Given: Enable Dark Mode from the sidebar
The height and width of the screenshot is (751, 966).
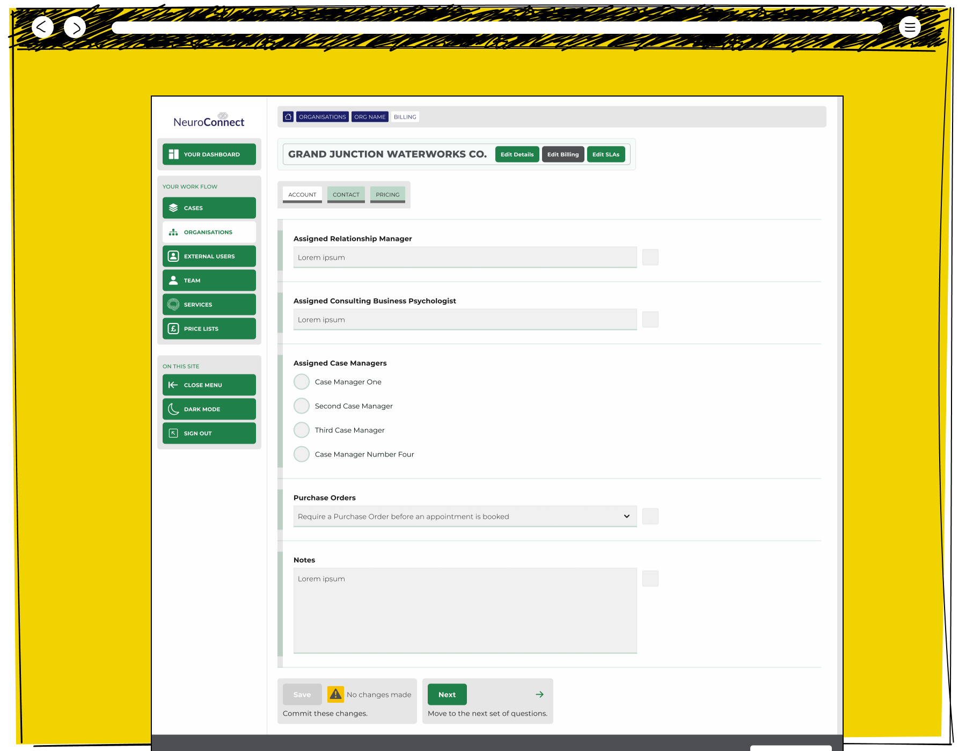Looking at the screenshot, I should (209, 409).
